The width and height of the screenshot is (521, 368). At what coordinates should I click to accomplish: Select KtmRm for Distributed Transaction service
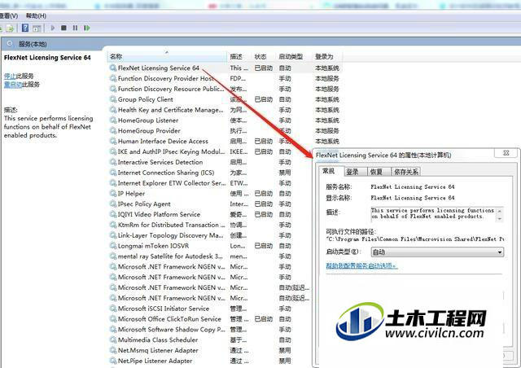point(211,225)
